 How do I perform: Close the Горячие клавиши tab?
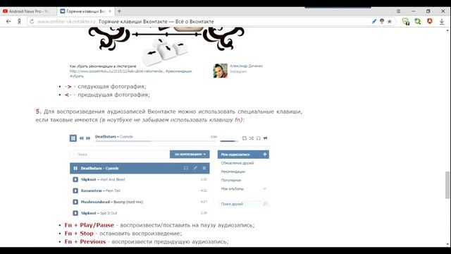(110, 11)
